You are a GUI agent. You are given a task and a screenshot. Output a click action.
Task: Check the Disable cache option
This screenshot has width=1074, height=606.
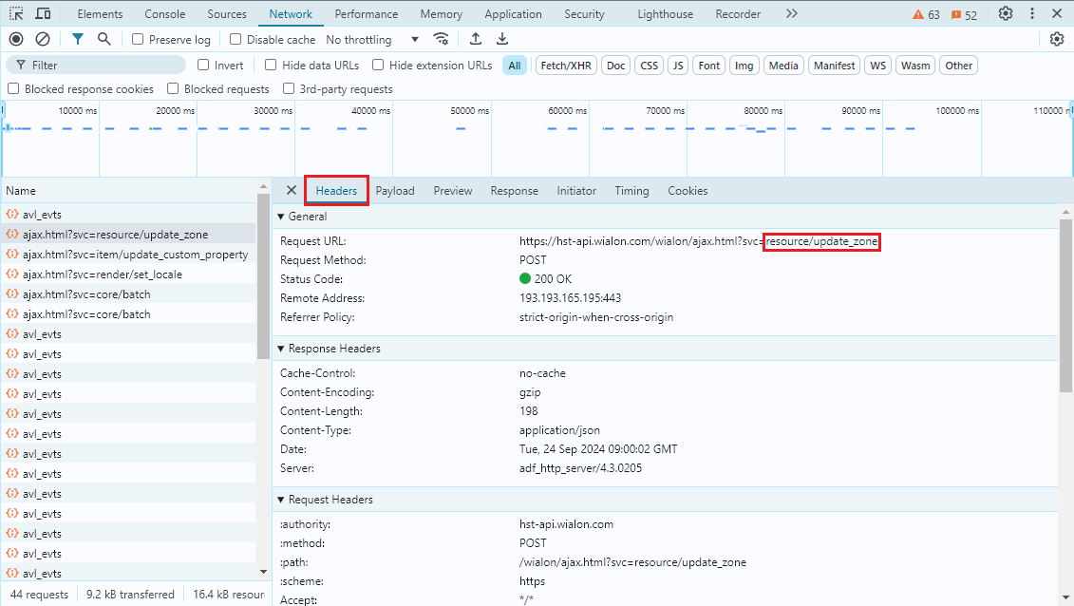pos(236,40)
